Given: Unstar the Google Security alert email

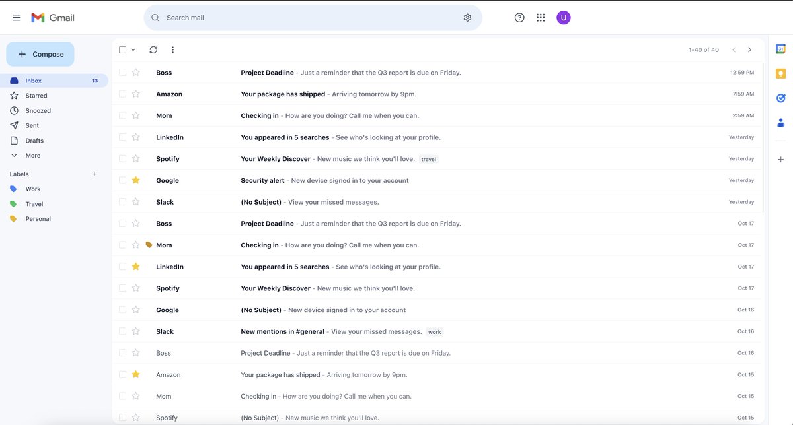Looking at the screenshot, I should click(x=136, y=180).
